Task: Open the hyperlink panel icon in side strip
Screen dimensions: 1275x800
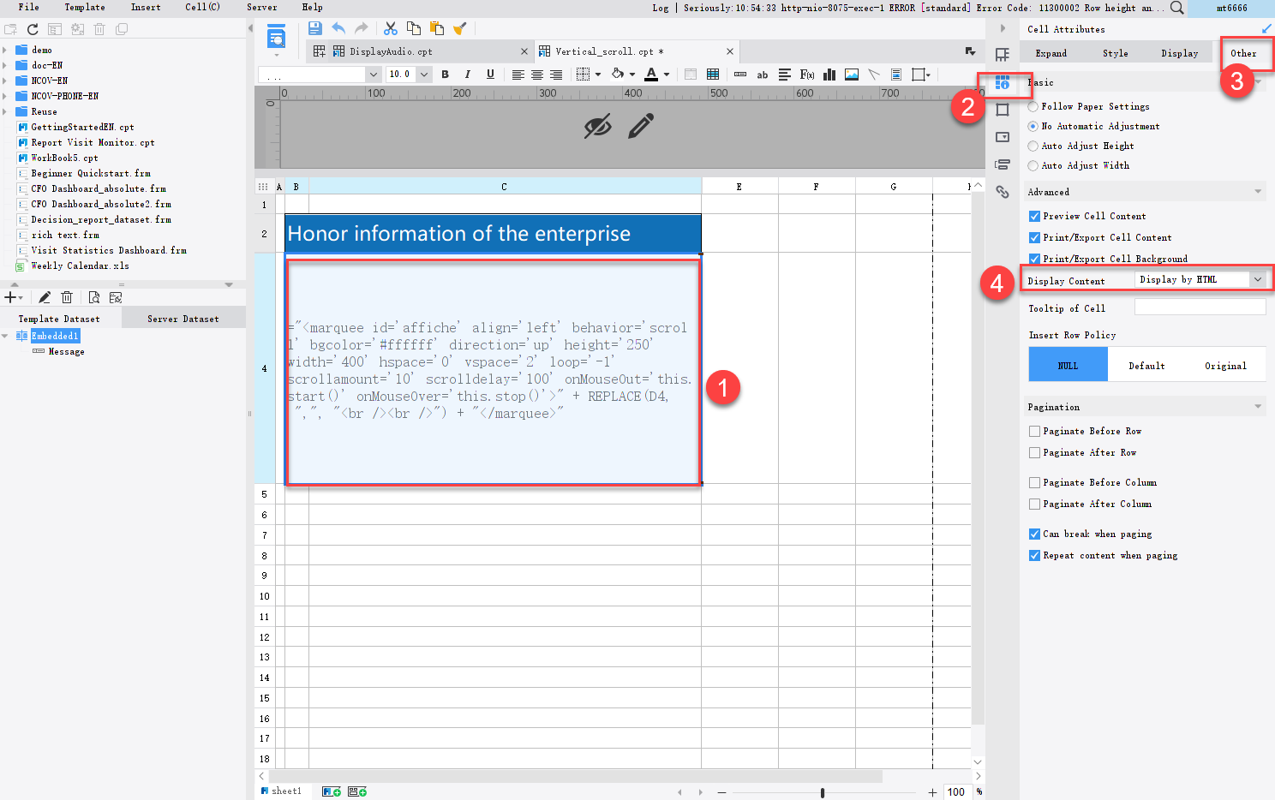Action: [x=1003, y=192]
